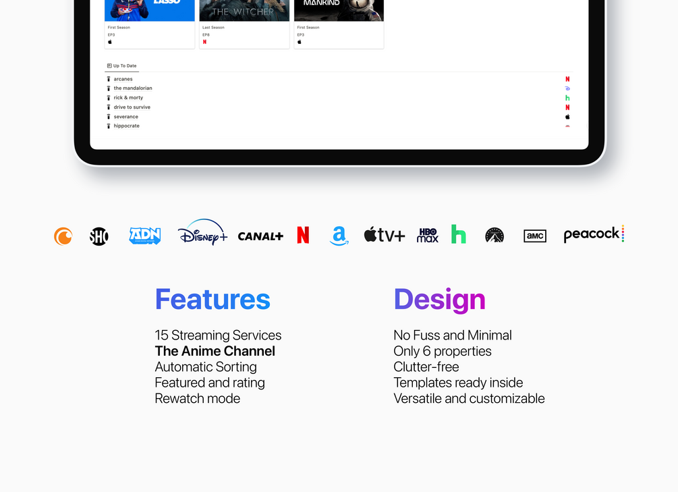Viewport: 678px width, 492px height.
Task: Click the Apple tv+ logo in the services strip
Action: 385,235
